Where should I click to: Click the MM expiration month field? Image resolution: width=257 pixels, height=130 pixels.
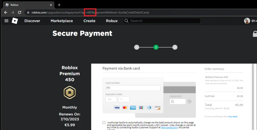click(x=111, y=99)
